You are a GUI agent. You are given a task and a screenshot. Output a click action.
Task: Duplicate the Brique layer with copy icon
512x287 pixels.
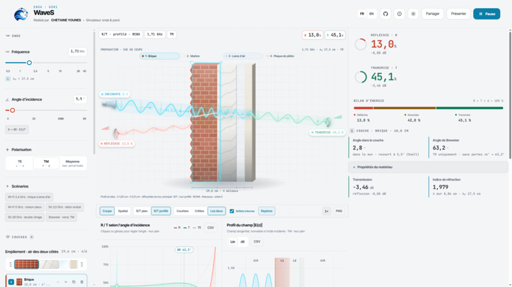74,282
